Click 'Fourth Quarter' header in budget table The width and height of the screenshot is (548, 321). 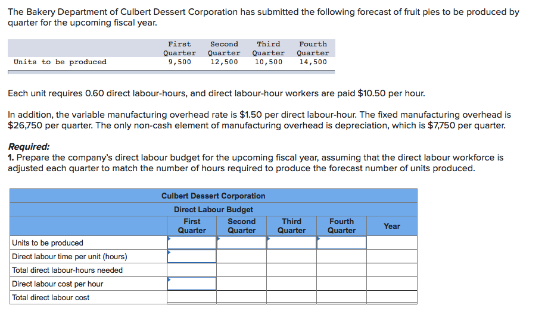[341, 226]
